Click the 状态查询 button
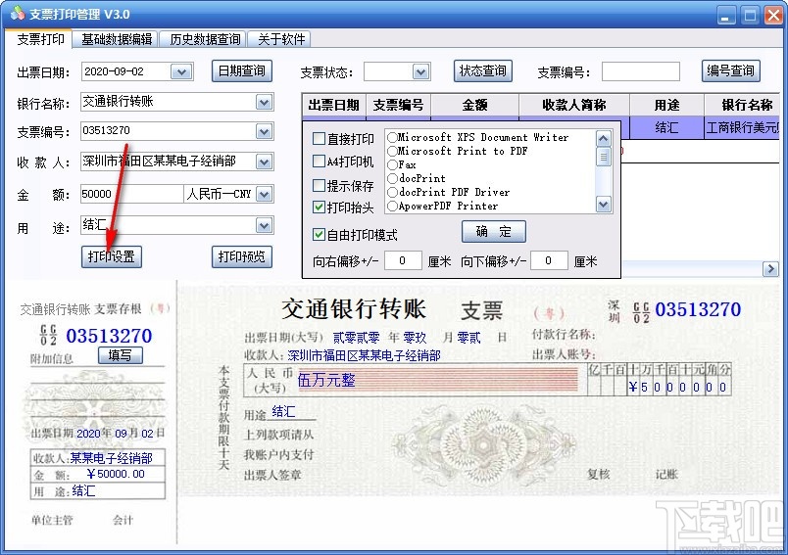788x555 pixels. coord(483,70)
